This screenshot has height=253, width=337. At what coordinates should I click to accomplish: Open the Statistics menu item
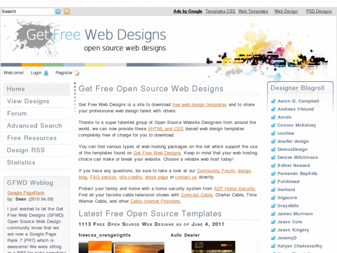37,162
